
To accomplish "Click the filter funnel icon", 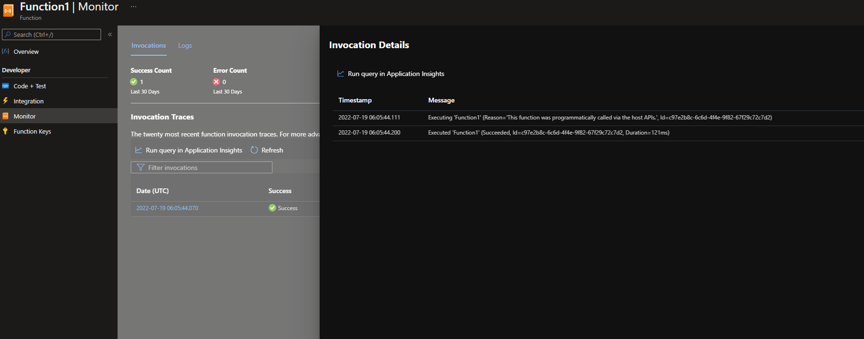I will [x=140, y=168].
